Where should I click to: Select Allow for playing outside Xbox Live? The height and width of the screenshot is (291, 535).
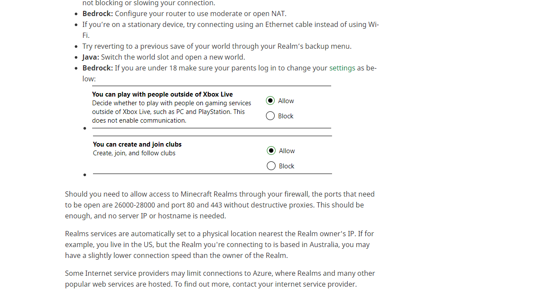270,100
